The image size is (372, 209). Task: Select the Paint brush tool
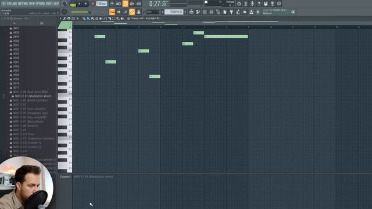pyautogui.click(x=88, y=19)
